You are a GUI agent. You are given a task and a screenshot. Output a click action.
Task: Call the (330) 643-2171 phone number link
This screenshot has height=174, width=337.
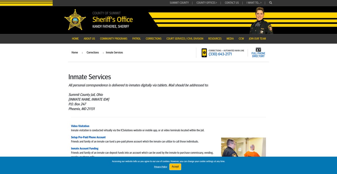[220, 54]
